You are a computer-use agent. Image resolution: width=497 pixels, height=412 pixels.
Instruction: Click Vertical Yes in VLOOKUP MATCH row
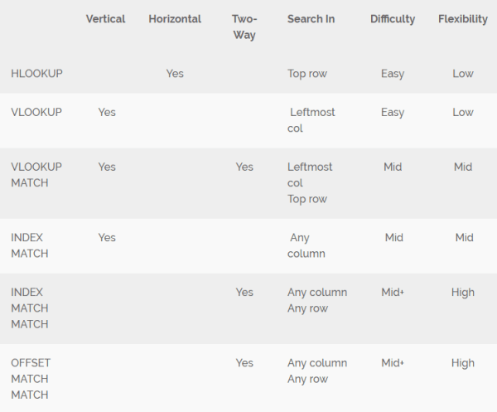coord(107,167)
